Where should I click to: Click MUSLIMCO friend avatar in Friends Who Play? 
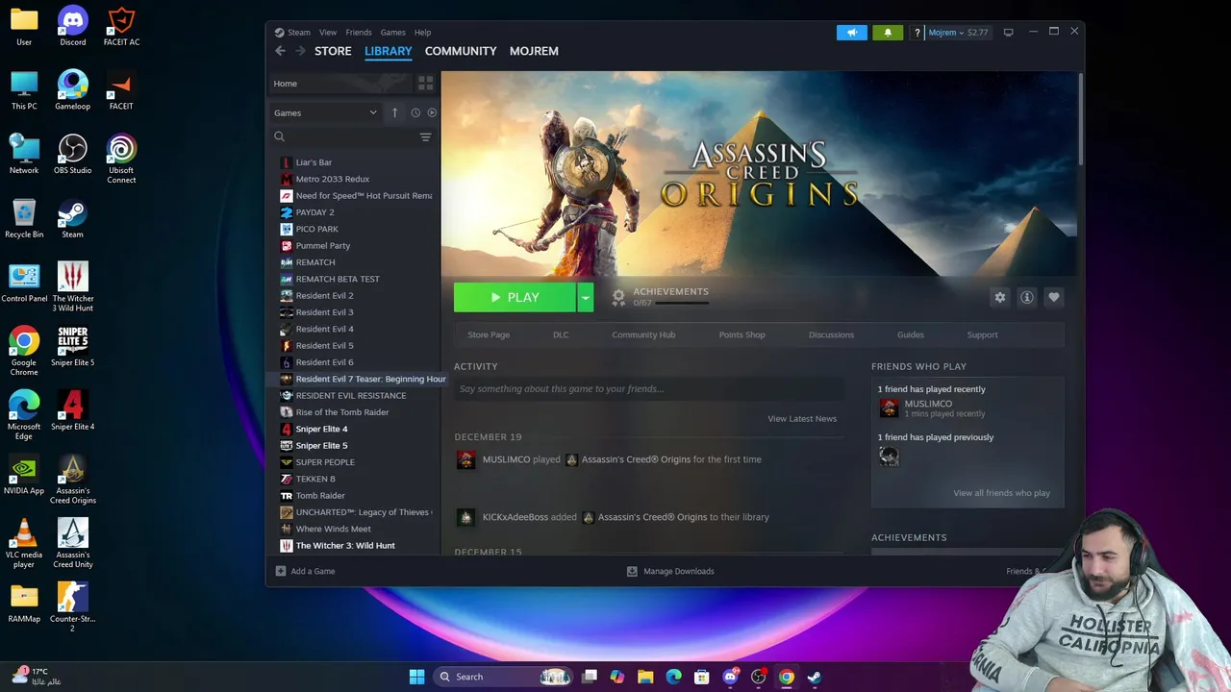(889, 408)
